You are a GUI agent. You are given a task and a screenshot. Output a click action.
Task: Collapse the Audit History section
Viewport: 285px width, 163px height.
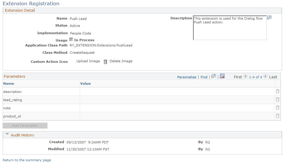click(7, 134)
